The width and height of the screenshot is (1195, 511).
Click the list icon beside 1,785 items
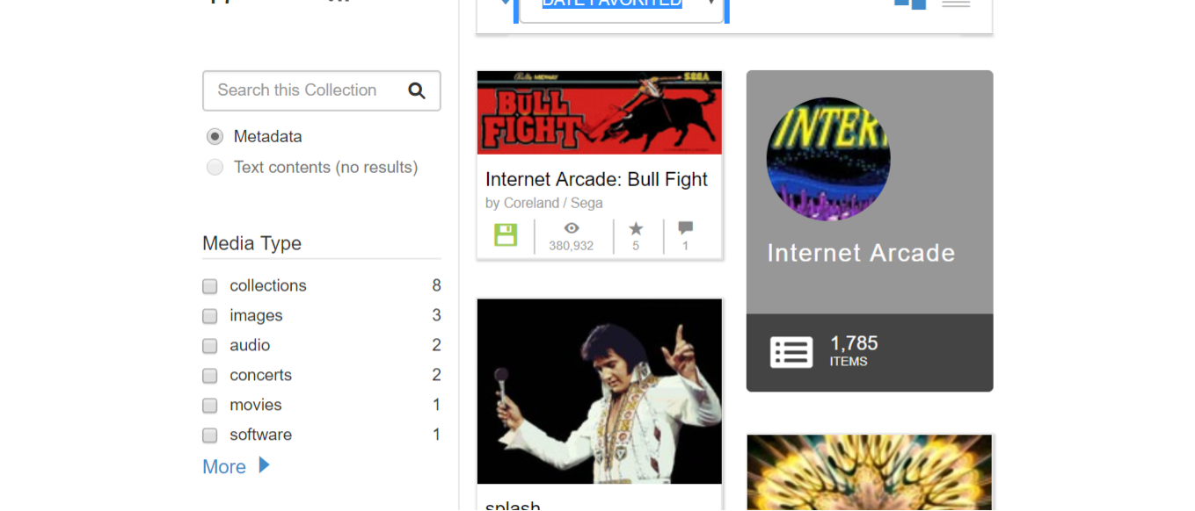[x=791, y=352]
